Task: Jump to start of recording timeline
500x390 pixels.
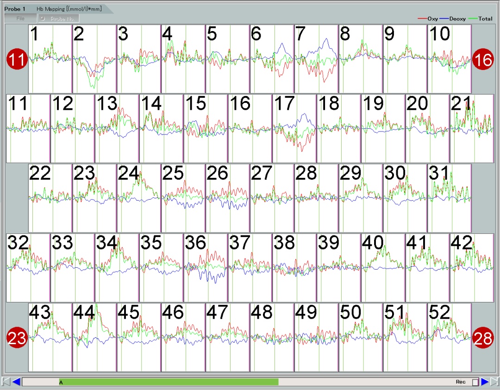Action: click(x=6, y=382)
